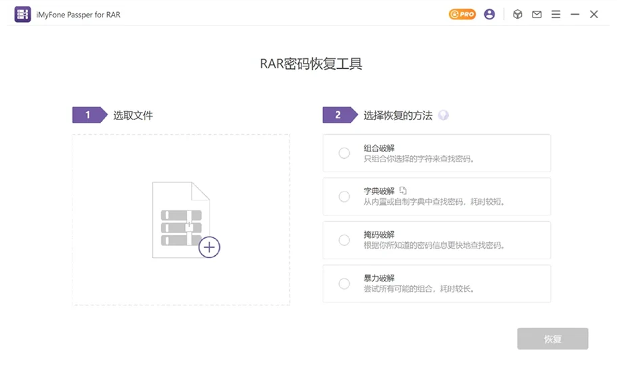Click description 尝试所有可能的组合，耗时较长

419,289
